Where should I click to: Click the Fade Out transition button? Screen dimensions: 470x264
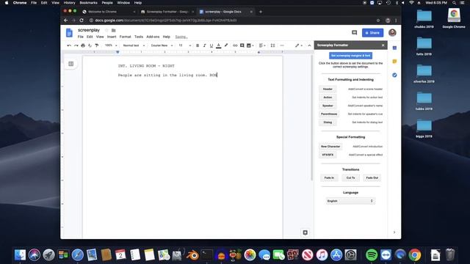[372, 177]
